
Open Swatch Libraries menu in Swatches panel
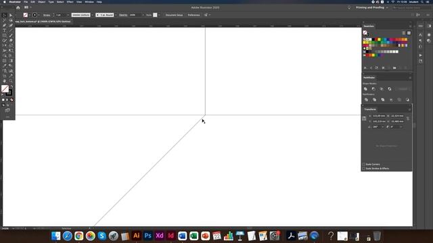tap(365, 67)
